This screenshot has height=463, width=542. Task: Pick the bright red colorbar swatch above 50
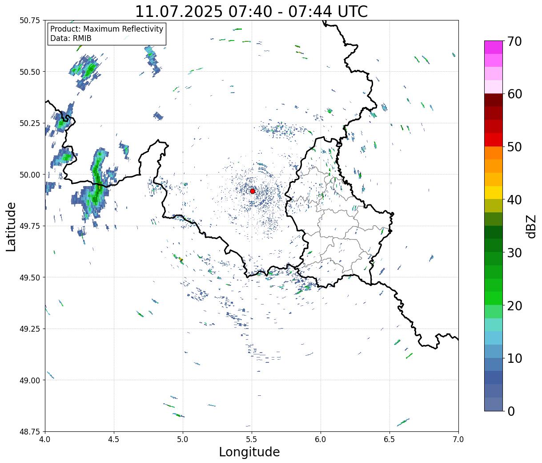[x=494, y=140]
